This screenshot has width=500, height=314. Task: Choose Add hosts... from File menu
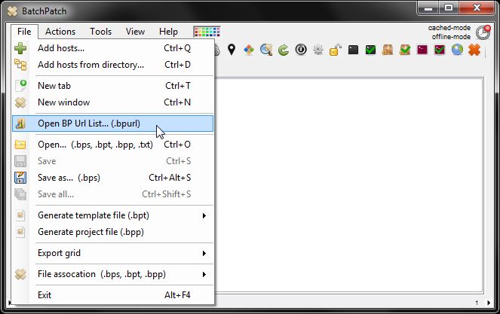tap(112, 48)
